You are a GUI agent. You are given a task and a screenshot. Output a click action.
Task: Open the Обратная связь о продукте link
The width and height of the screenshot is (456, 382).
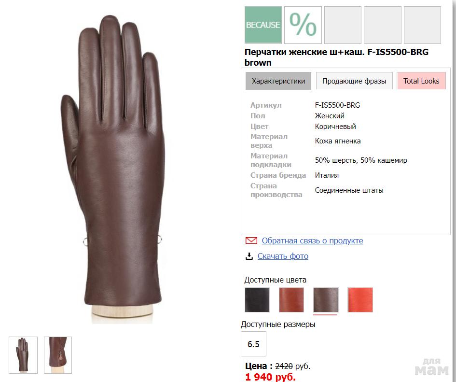point(312,241)
